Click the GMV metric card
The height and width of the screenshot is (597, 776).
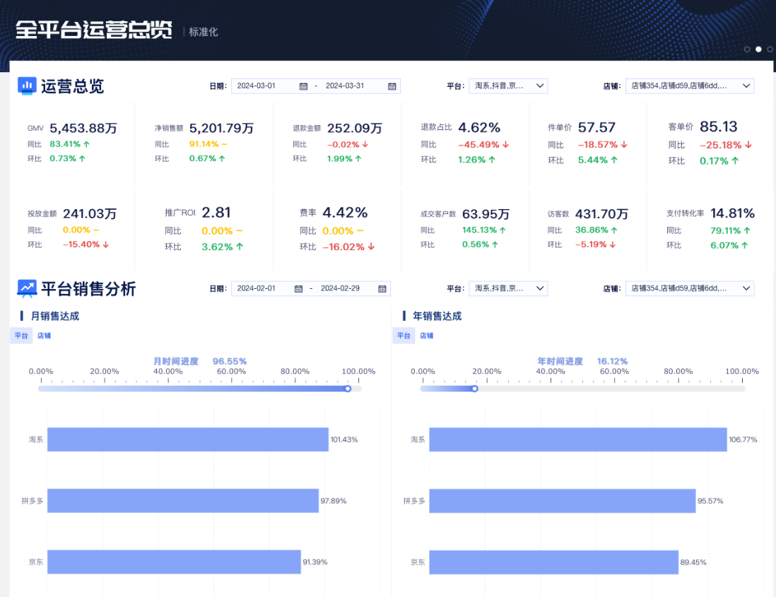click(73, 143)
